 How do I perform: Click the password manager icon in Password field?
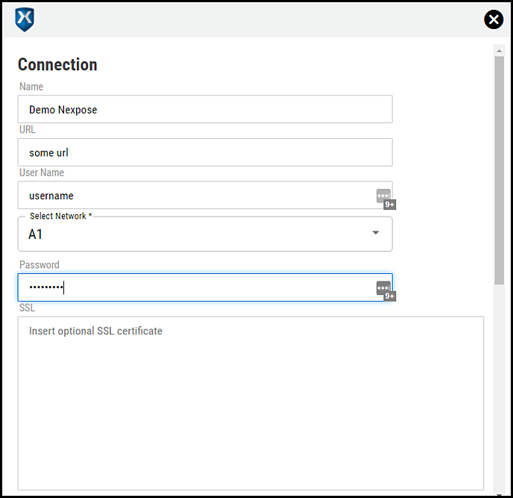click(x=383, y=288)
